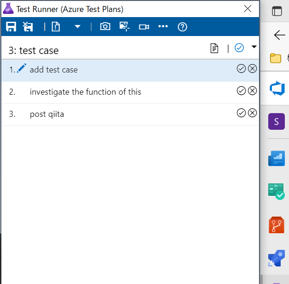Open Azure Repos in the sidebar
This screenshot has height=284, width=289.
click(276, 226)
